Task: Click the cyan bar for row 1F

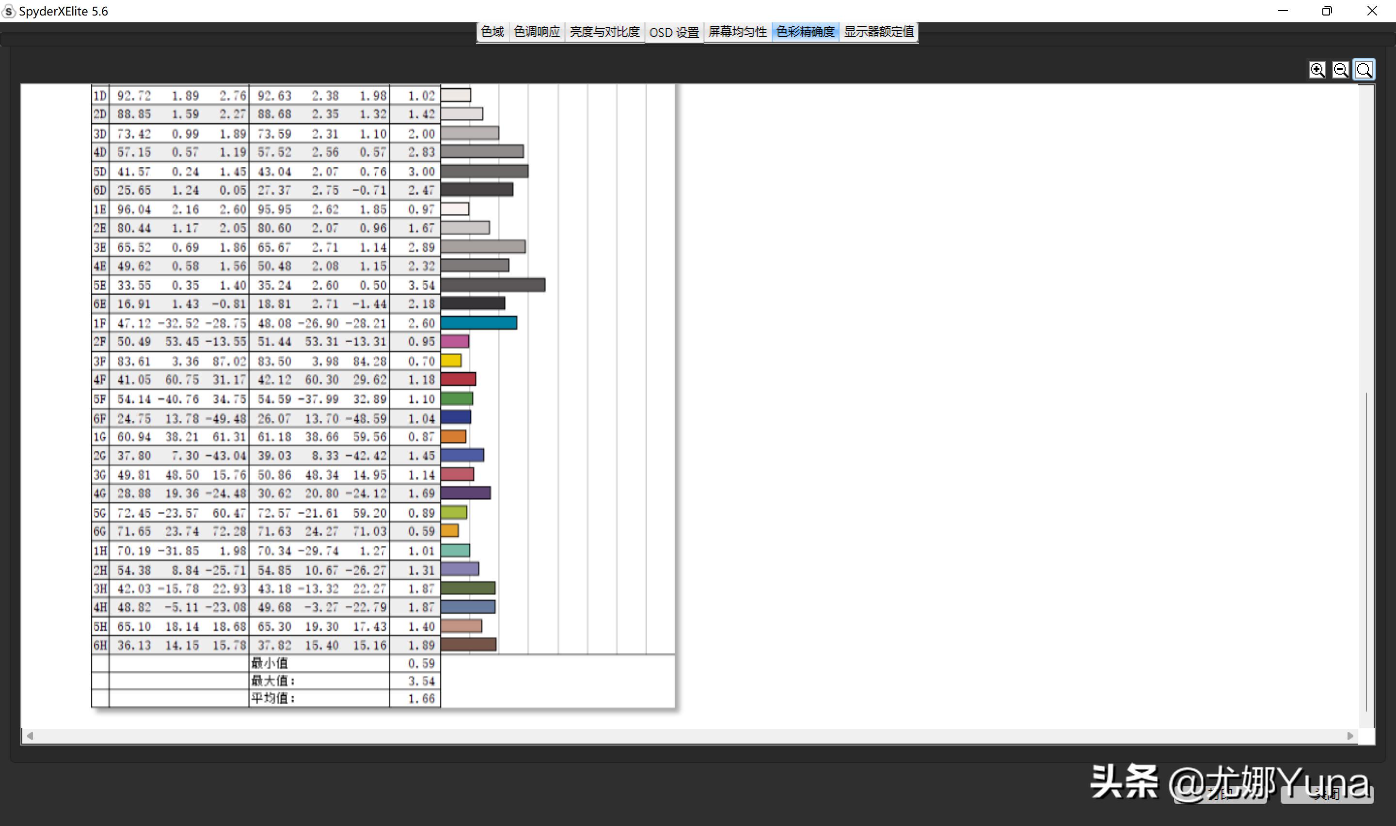Action: 478,322
